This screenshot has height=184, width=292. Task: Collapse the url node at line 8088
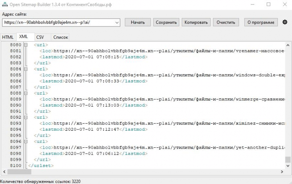[26, 93]
